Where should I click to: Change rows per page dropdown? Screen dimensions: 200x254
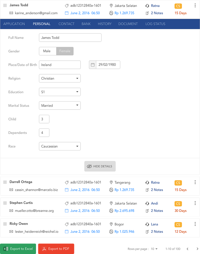pos(154,249)
